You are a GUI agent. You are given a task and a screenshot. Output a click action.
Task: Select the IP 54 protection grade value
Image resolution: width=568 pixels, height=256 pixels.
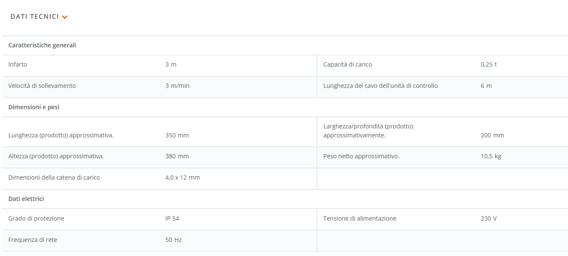tap(172, 218)
